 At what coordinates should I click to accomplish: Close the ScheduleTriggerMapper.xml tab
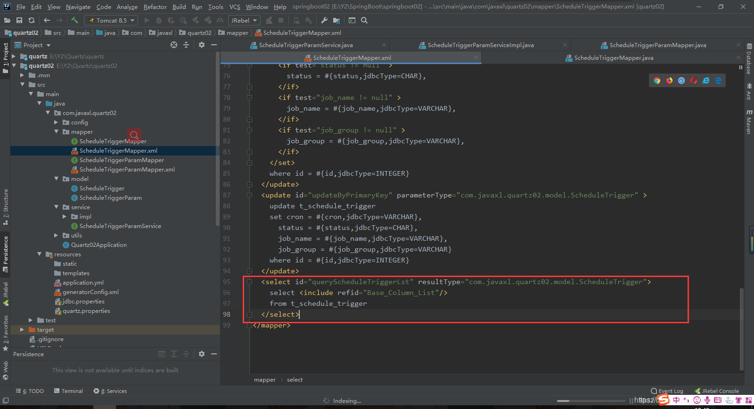476,57
